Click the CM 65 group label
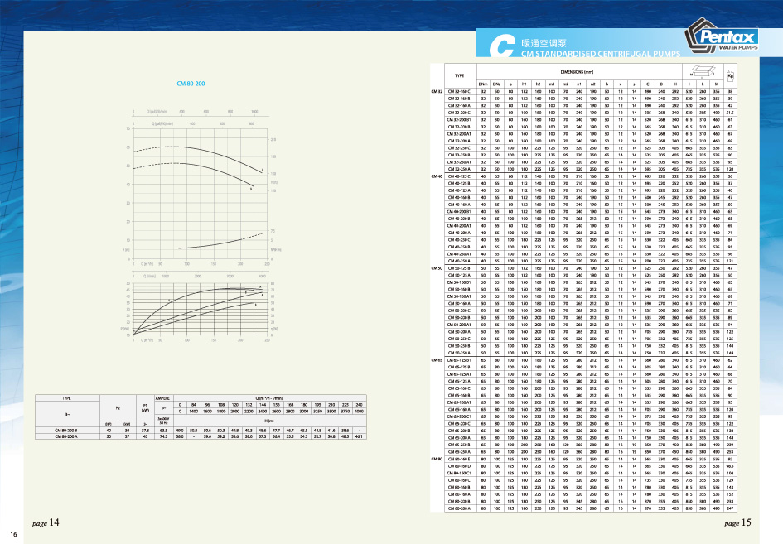 pos(437,360)
